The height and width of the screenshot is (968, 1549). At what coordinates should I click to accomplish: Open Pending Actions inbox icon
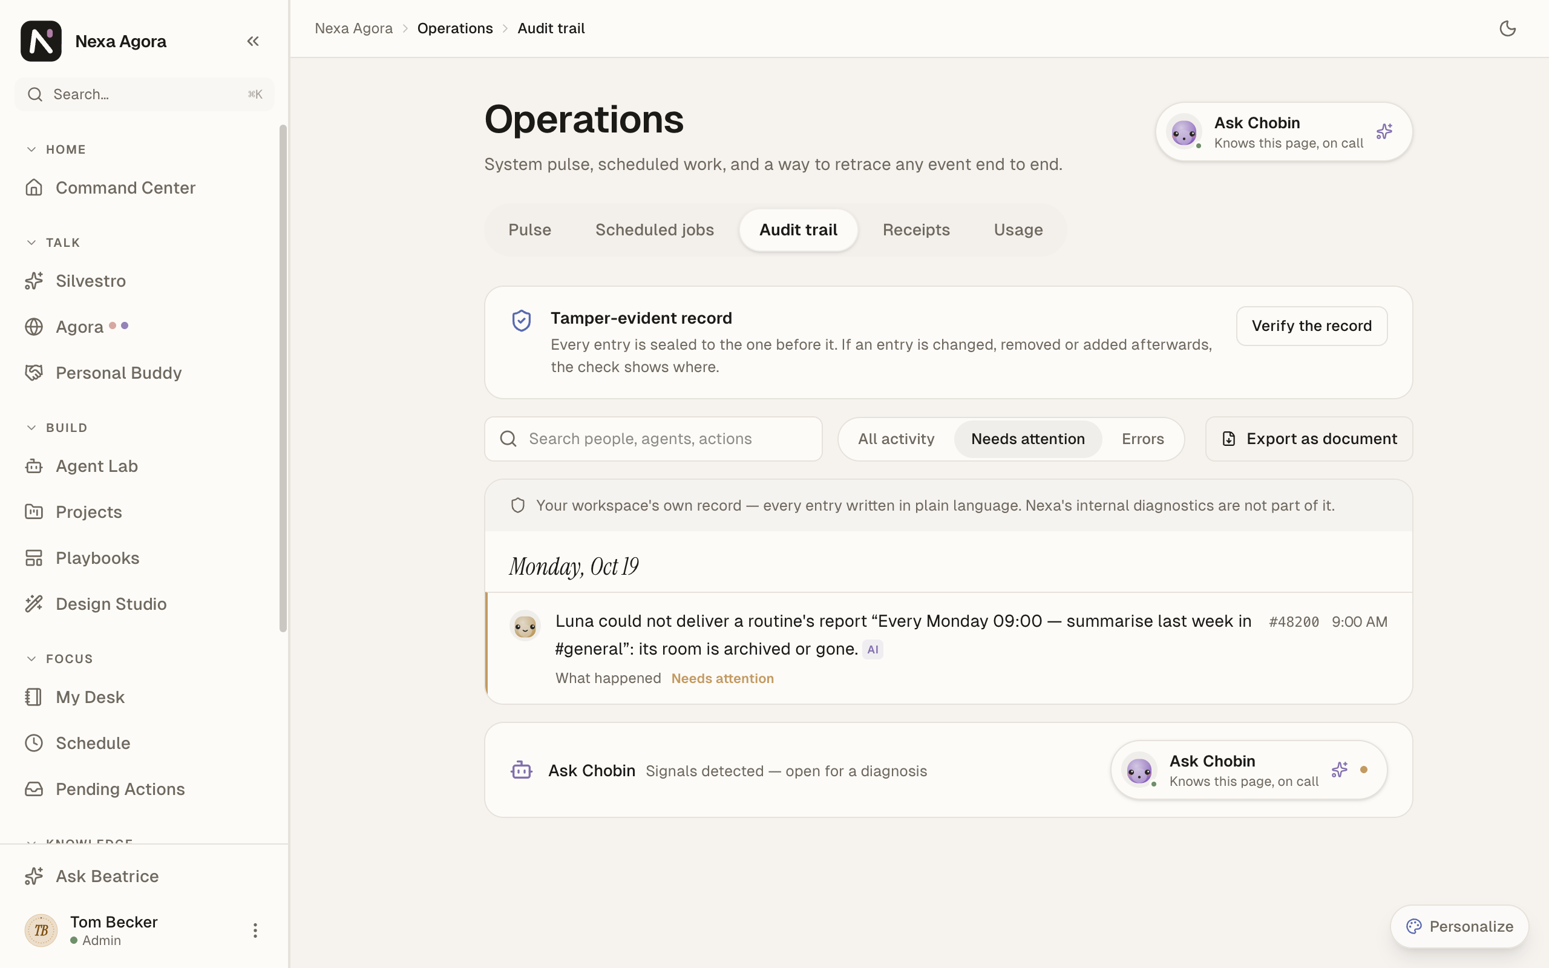(x=34, y=789)
